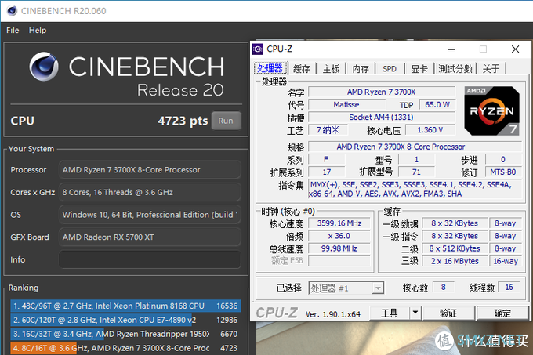The image size is (533, 355).
Task: Run the Cinebench CPU benchmark
Action: click(226, 121)
